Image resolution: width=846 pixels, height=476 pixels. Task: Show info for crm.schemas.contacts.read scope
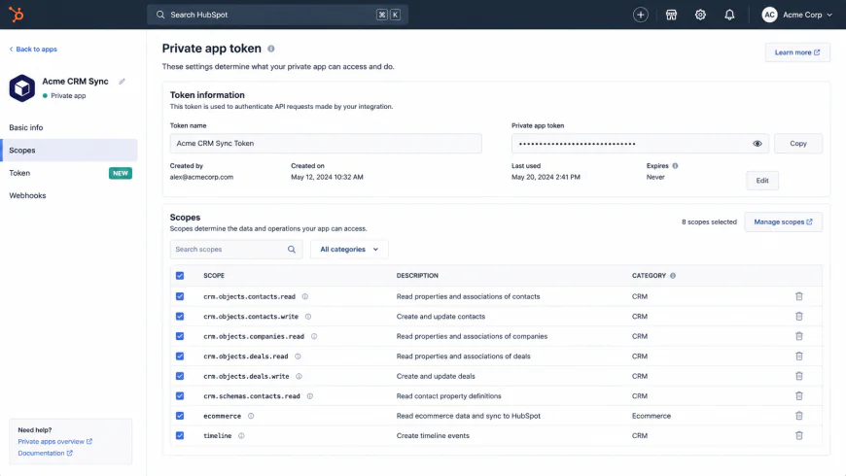tap(309, 396)
